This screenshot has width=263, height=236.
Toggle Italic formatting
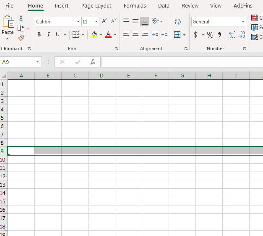pos(49,35)
